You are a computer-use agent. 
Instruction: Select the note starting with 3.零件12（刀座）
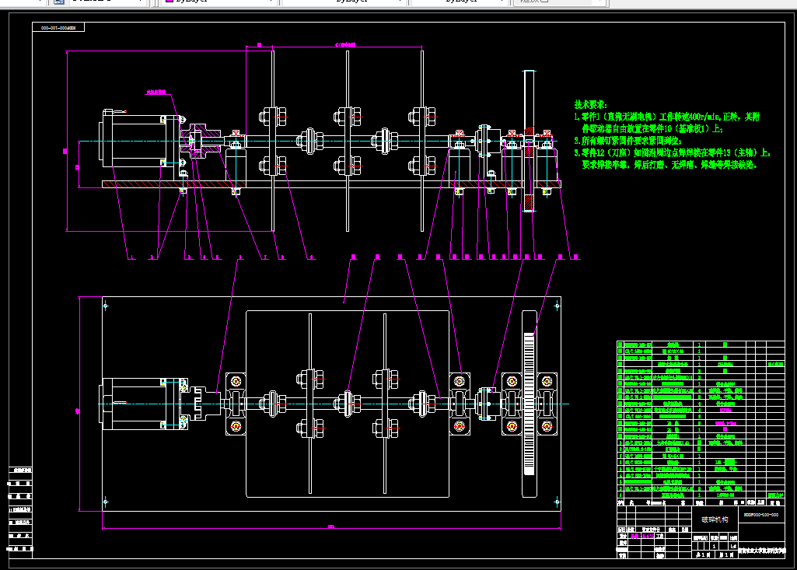tap(673, 159)
